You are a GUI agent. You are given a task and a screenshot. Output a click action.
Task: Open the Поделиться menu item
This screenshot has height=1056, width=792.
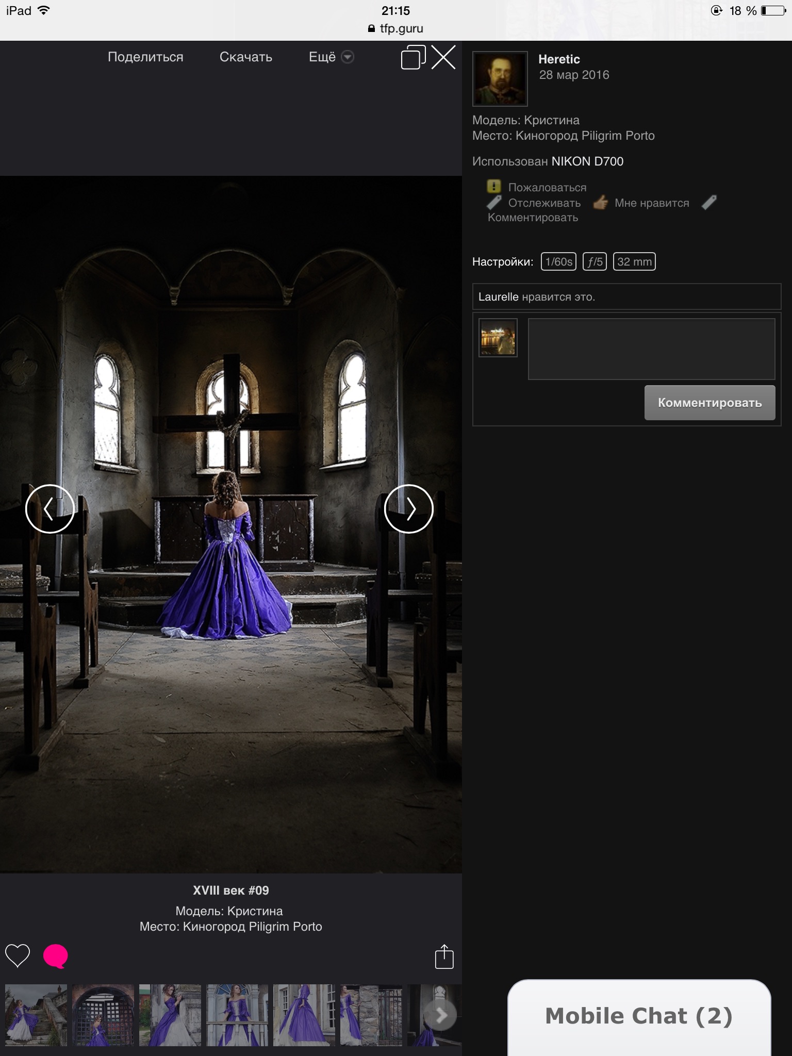(145, 57)
